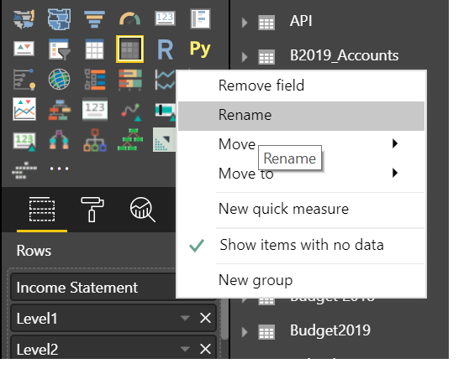The height and width of the screenshot is (374, 469).
Task: Click the Level2 field pill
Action: (113, 347)
